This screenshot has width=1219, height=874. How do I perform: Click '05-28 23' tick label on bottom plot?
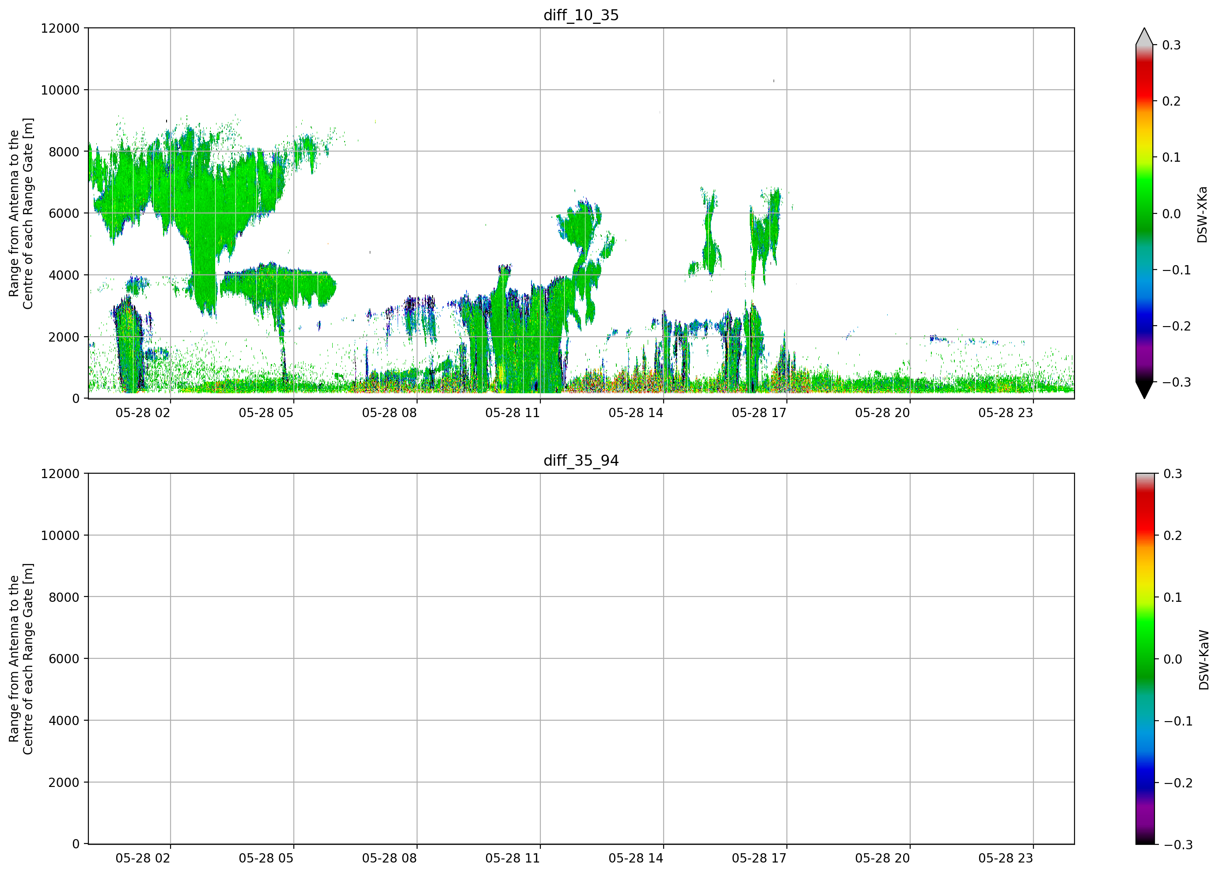(x=1006, y=859)
